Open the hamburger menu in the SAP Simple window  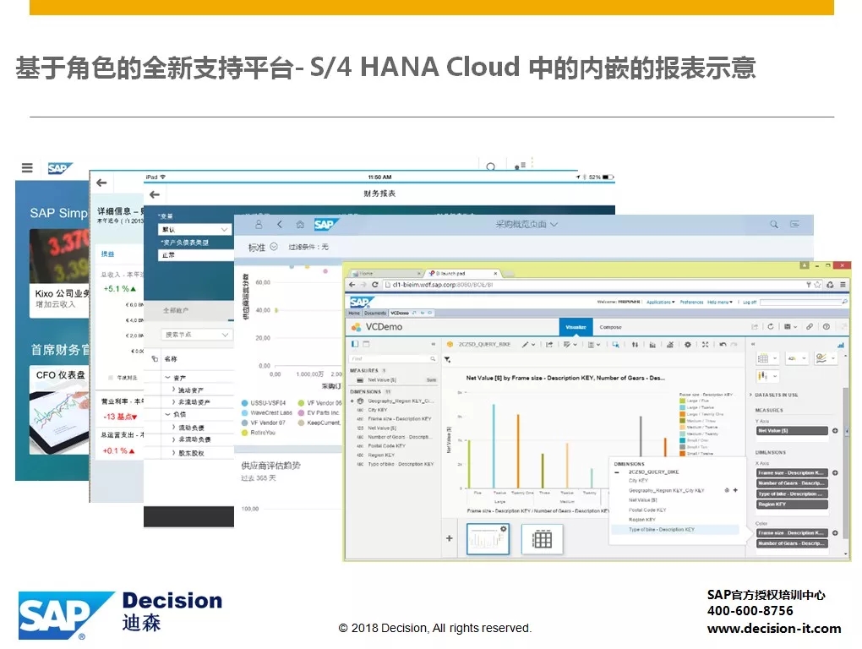pyautogui.click(x=27, y=167)
